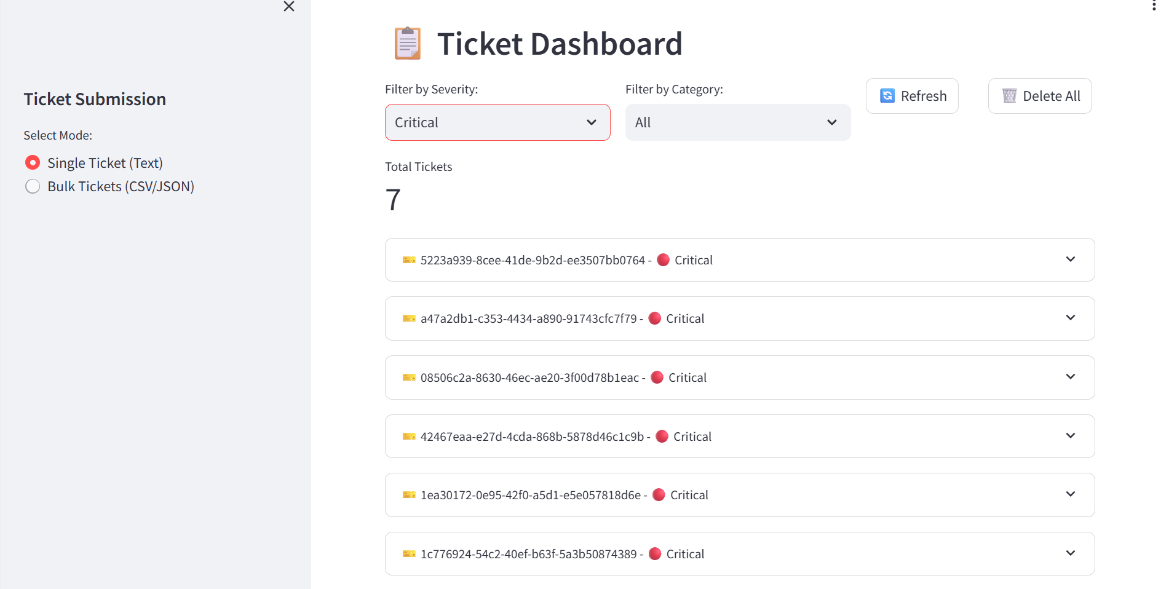The width and height of the screenshot is (1161, 589).
Task: Open the Filter by Category dropdown
Action: pyautogui.click(x=737, y=122)
